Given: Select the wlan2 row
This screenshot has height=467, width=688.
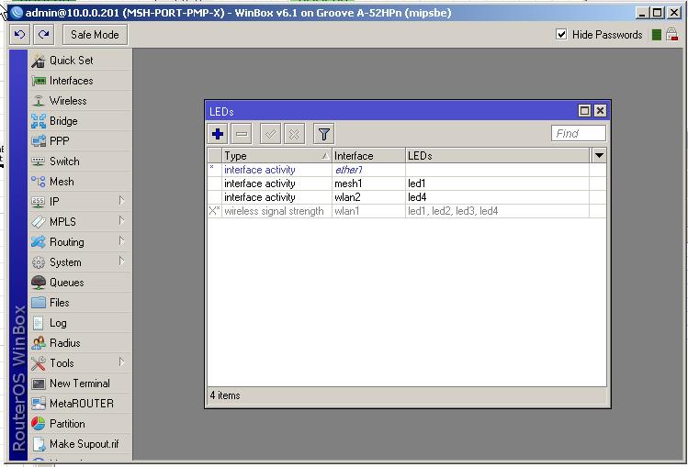Looking at the screenshot, I should [x=407, y=197].
